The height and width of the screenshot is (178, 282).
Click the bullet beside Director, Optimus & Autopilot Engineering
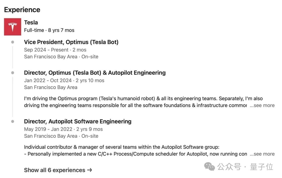[13, 73]
